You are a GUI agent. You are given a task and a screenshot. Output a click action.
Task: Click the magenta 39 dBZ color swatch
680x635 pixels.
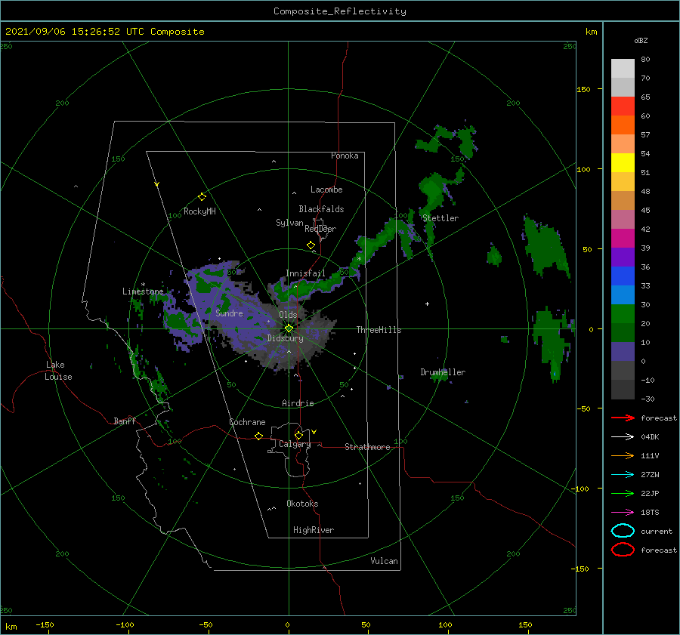point(623,239)
